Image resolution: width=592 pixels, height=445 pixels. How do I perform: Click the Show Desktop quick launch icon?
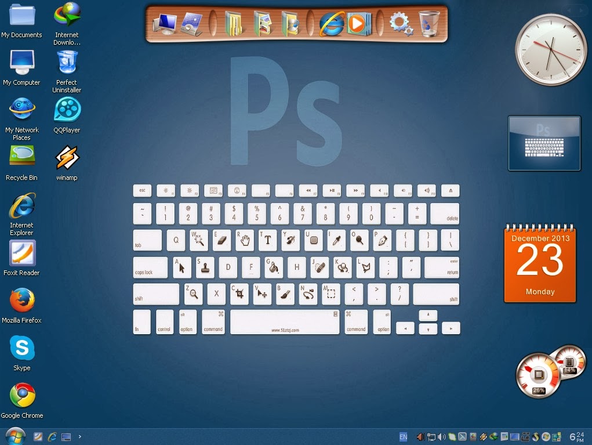pos(66,437)
